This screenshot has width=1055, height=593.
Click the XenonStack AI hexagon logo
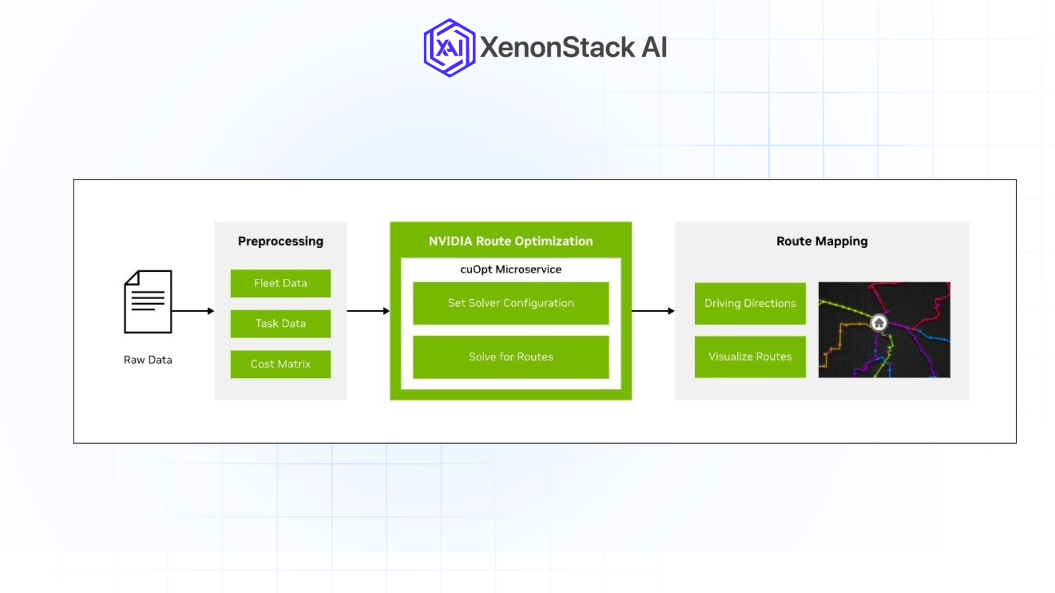tap(449, 48)
